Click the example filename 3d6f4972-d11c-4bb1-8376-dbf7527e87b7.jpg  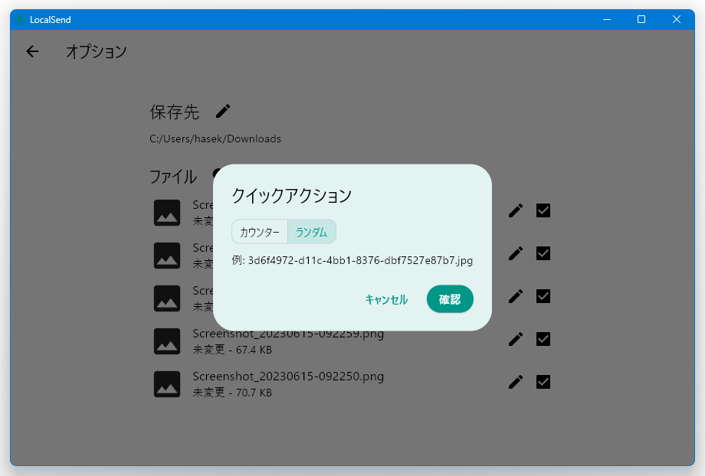(x=360, y=260)
